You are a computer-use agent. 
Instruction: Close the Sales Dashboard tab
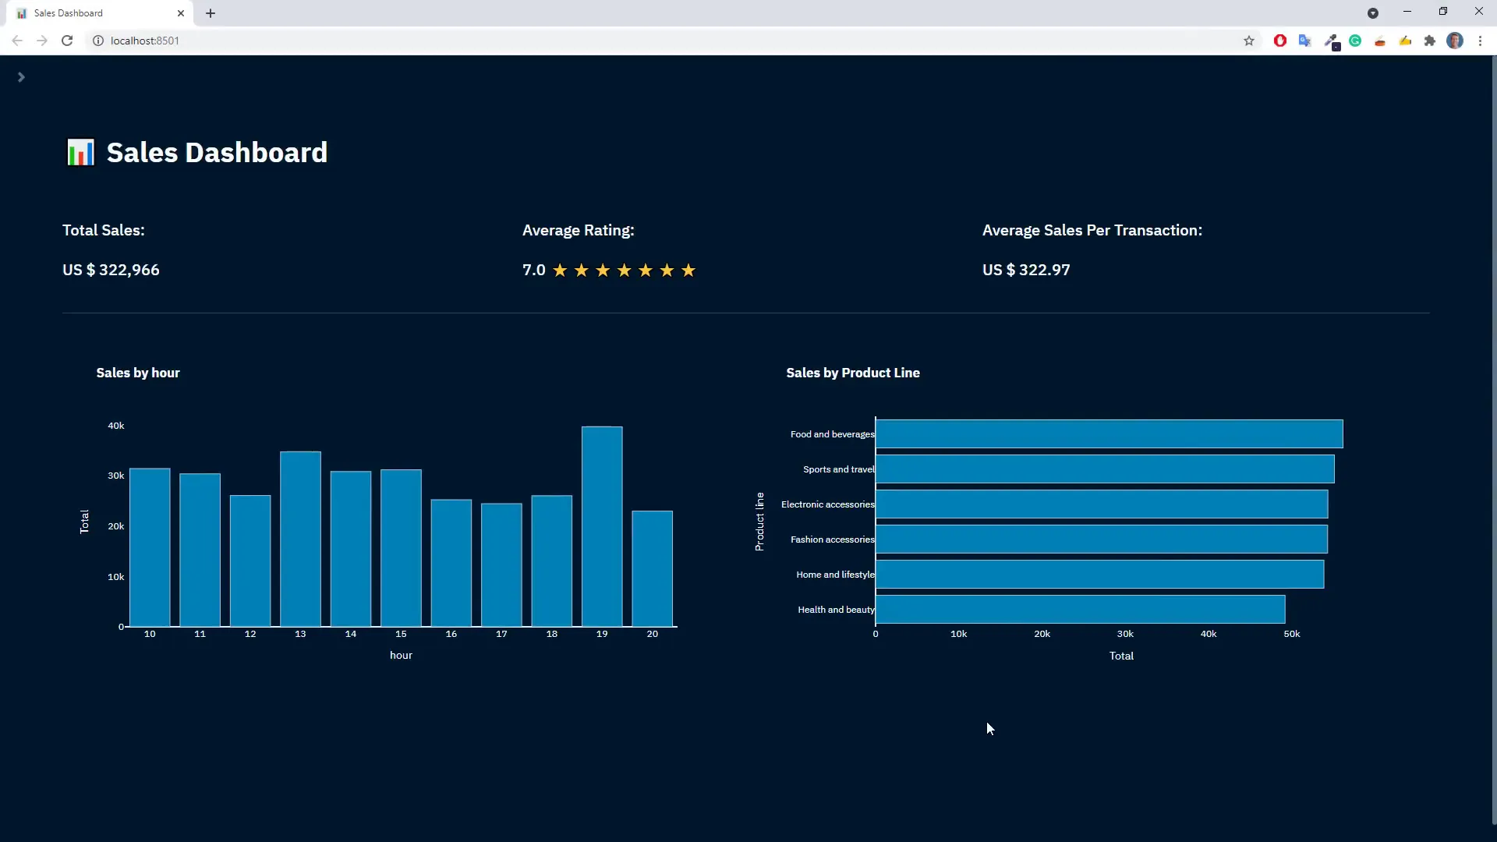point(181,13)
